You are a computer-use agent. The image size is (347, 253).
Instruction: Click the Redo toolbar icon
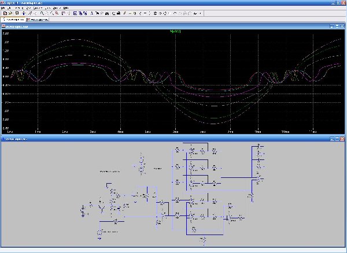click(x=180, y=13)
